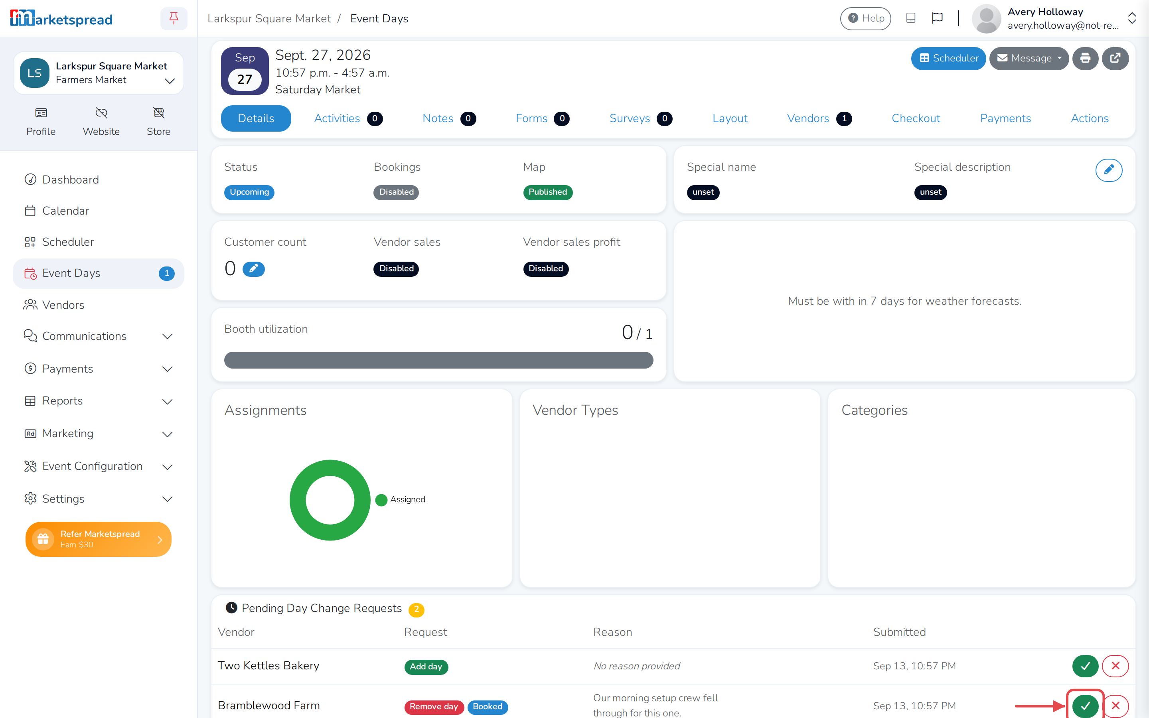The height and width of the screenshot is (718, 1149).
Task: Open the Store shortcut
Action: tap(158, 122)
